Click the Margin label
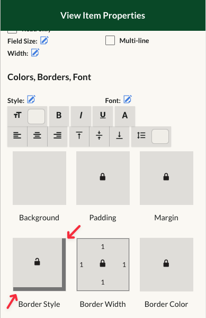Viewport: 206px width, 318px height. click(x=166, y=218)
